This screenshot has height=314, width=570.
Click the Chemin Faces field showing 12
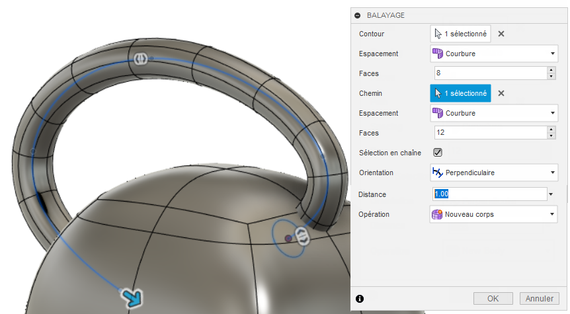pyautogui.click(x=491, y=133)
